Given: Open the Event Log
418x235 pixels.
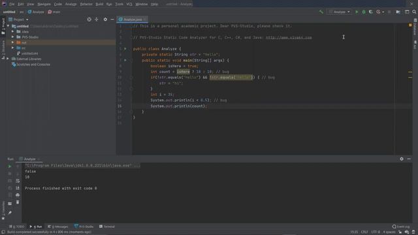Looking at the screenshot, I should (400, 227).
